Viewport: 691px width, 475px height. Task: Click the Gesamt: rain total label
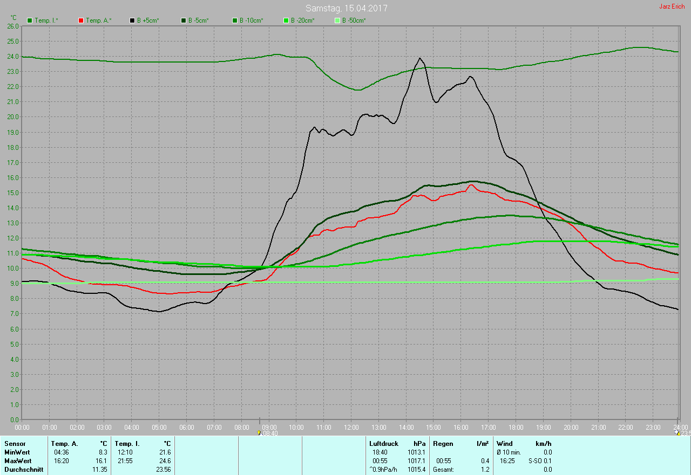click(x=443, y=470)
